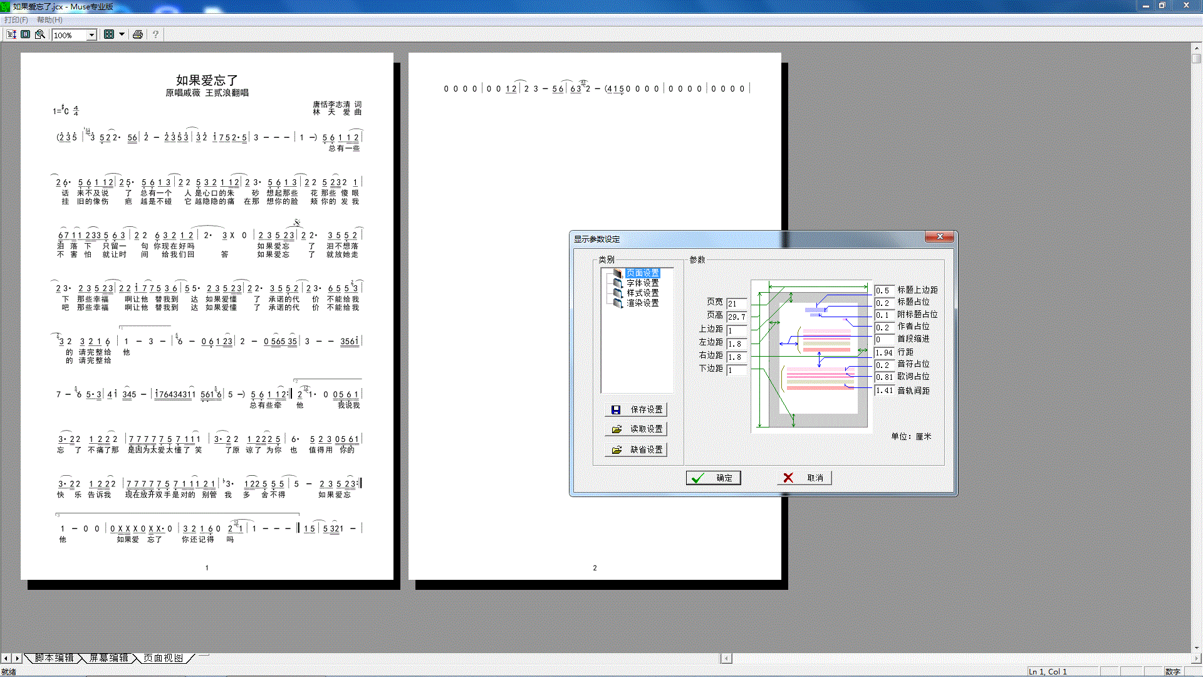Image resolution: width=1203 pixels, height=677 pixels.
Task: Click the 下边距 input field
Action: [x=737, y=370]
